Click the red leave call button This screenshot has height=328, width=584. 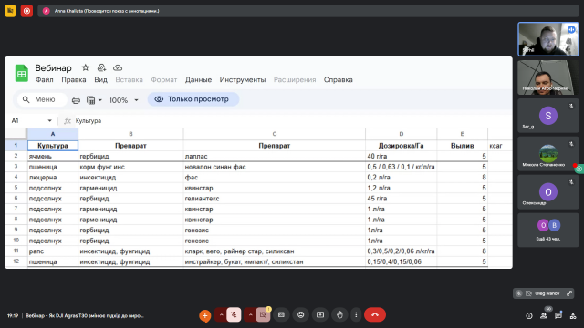pos(375,315)
